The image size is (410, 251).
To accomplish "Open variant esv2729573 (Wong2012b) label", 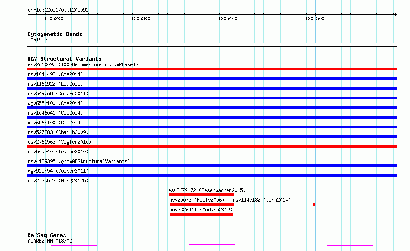I will (58, 181).
